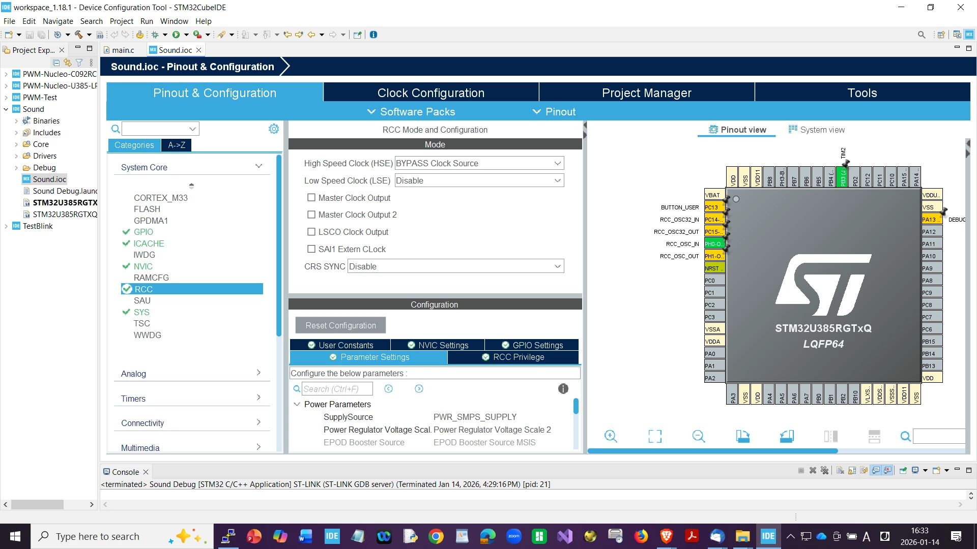Open Chrome from the Windows taskbar
977x549 pixels.
(x=436, y=536)
